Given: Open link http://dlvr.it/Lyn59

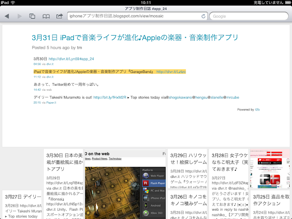Looking at the screenshot, I should coord(64,59).
